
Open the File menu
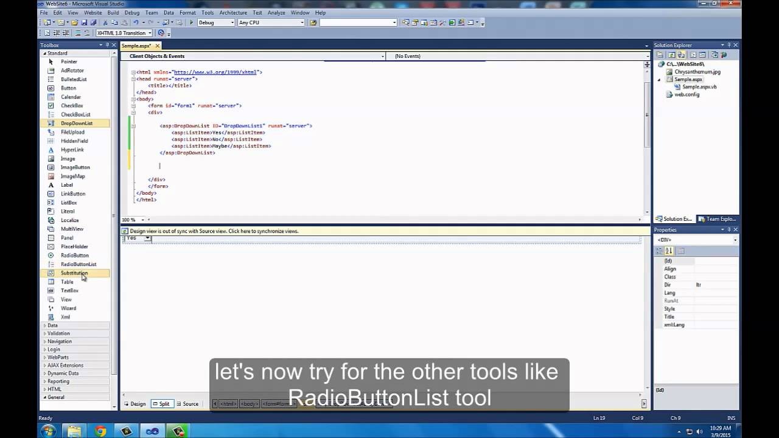[44, 12]
